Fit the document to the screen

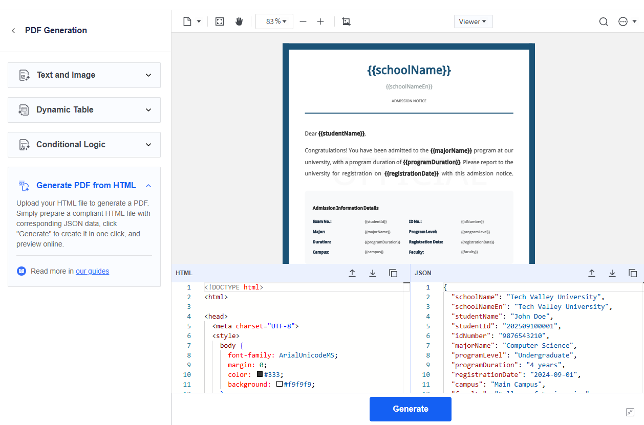[x=219, y=21]
